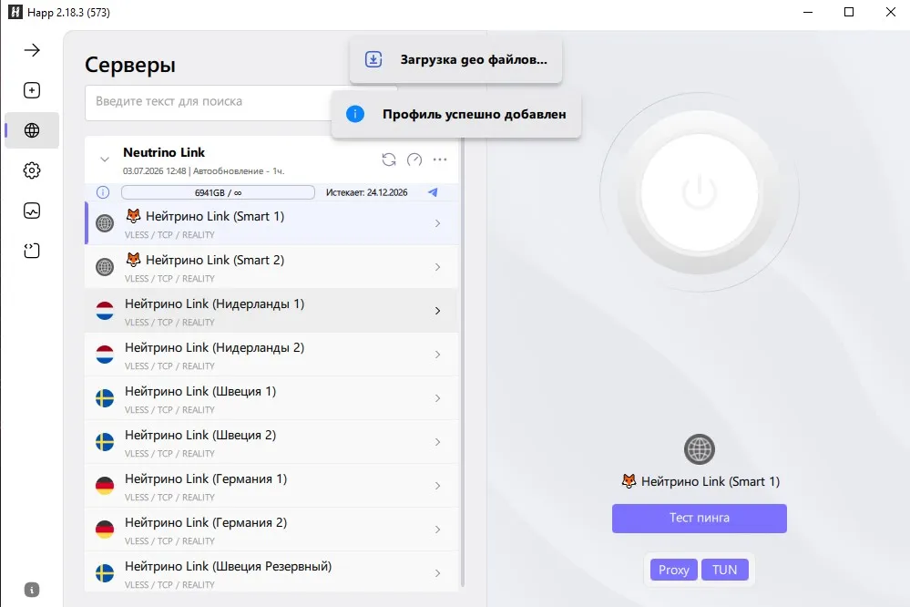Switch to TUN mode
The height and width of the screenshot is (607, 910).
[x=725, y=570]
